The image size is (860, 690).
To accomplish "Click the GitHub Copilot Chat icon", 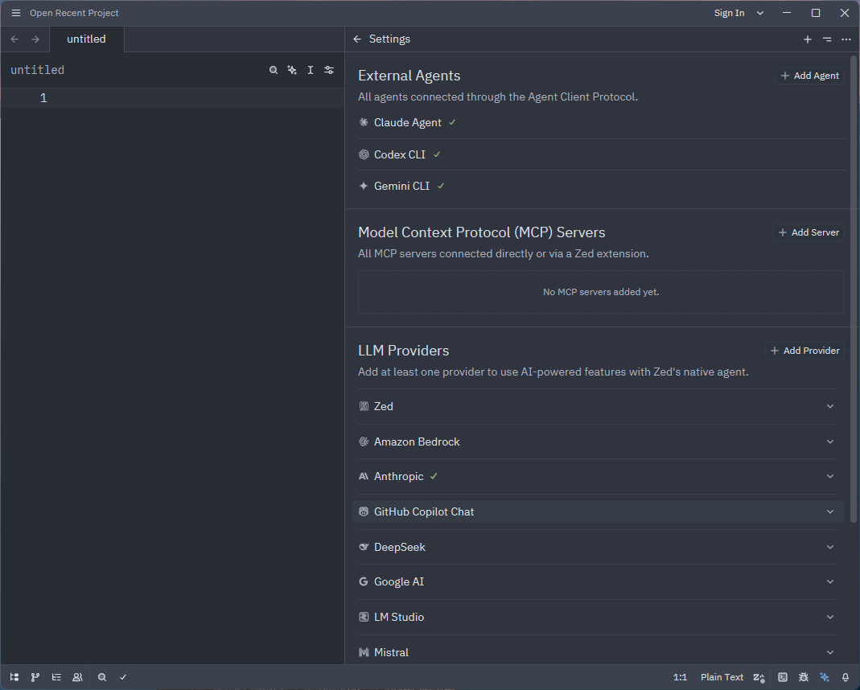I will click(x=364, y=512).
